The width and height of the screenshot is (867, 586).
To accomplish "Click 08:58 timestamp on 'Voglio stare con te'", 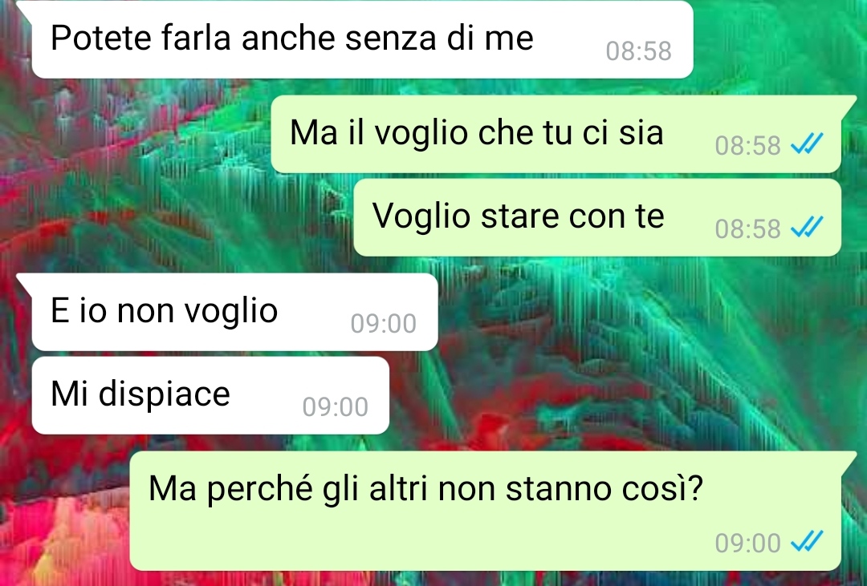I will pos(747,229).
